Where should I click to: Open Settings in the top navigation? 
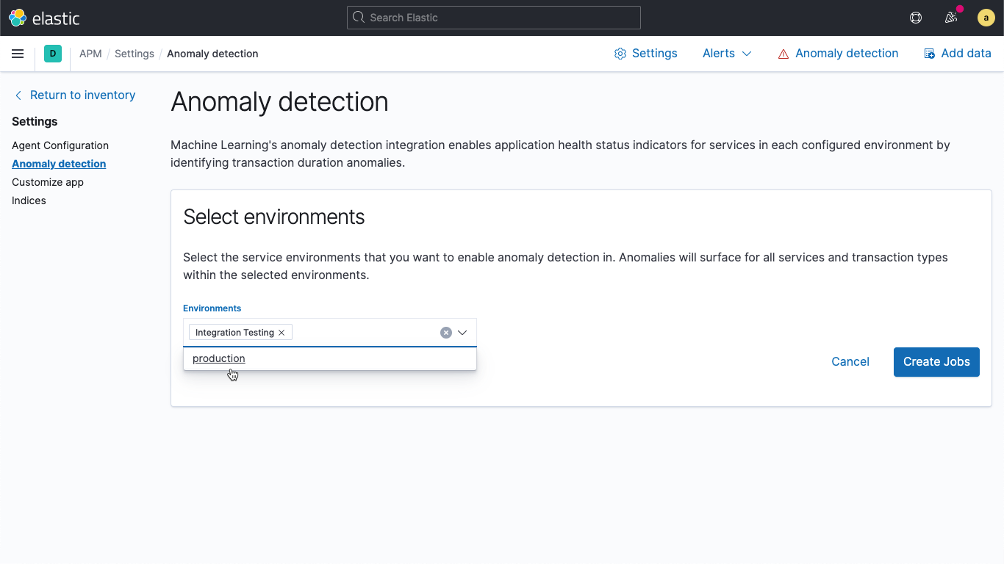point(646,54)
